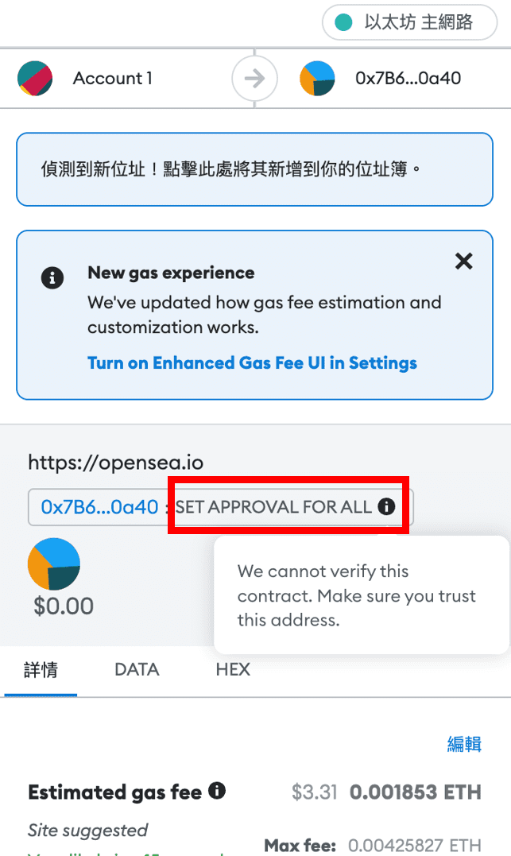Open the 以太坊 主網路 network selector
Viewport: 511px width, 856px height.
click(x=409, y=22)
